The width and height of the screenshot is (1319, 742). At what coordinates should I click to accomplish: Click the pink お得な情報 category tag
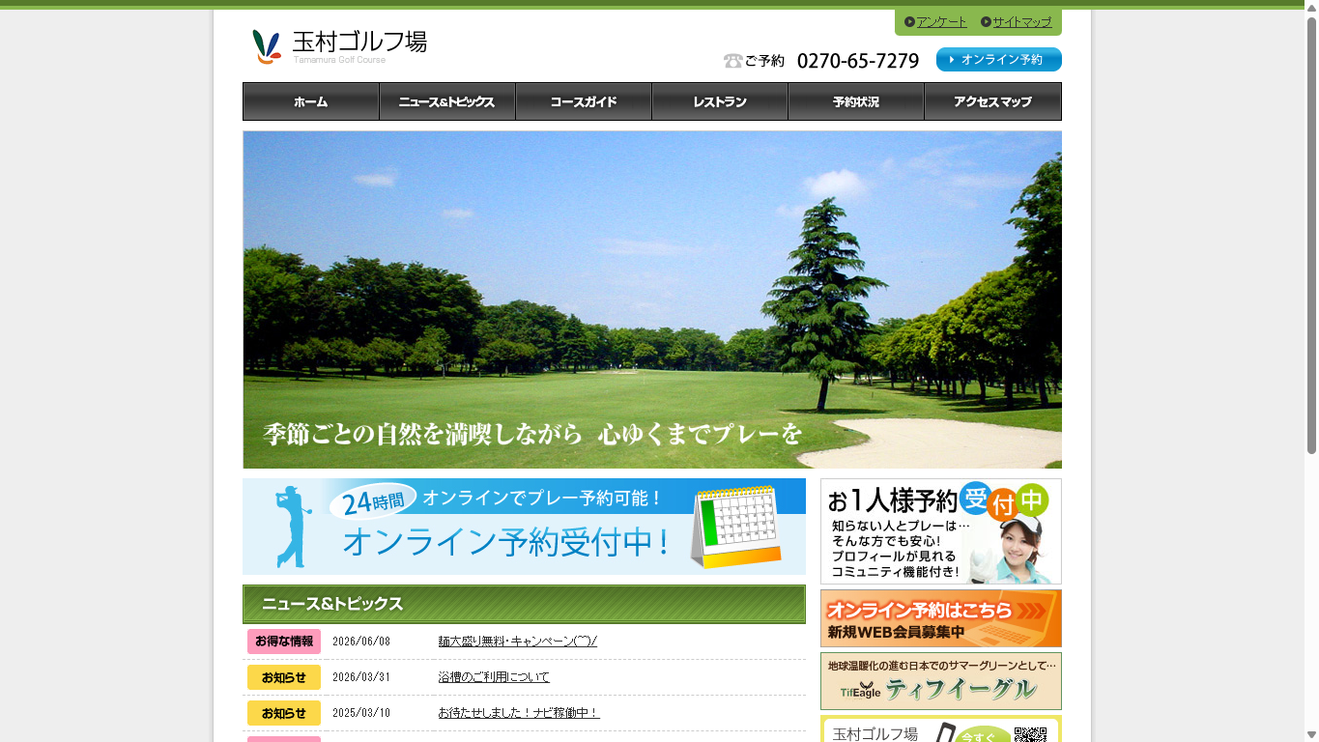(284, 642)
